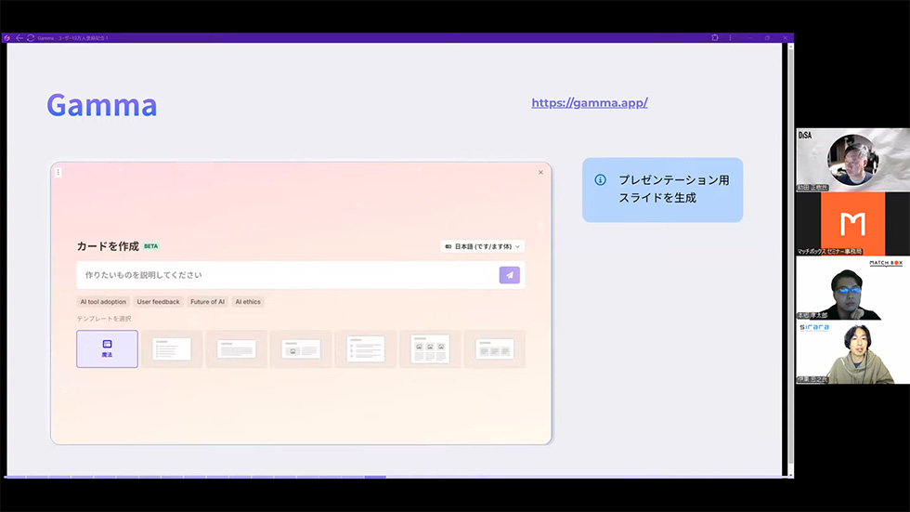This screenshot has height=512, width=910.
Task: Click the info icon in blue callout
Action: (x=601, y=180)
